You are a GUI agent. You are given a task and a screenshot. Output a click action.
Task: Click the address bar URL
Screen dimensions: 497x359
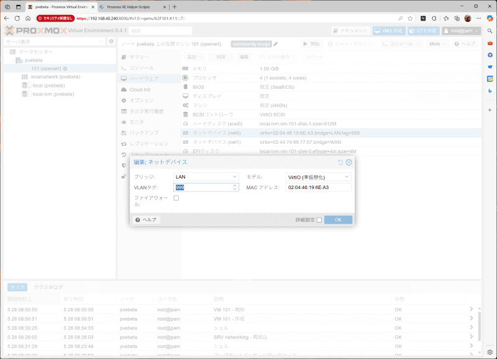130,19
